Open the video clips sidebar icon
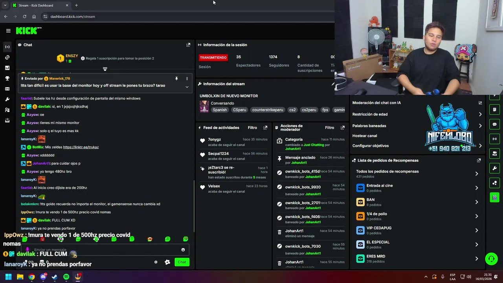 (x=7, y=89)
